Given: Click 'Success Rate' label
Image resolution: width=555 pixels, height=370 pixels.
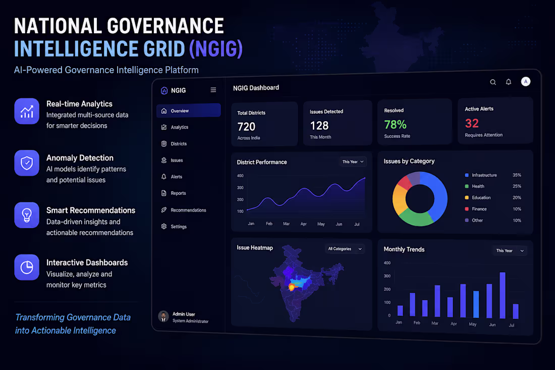Looking at the screenshot, I should point(397,136).
